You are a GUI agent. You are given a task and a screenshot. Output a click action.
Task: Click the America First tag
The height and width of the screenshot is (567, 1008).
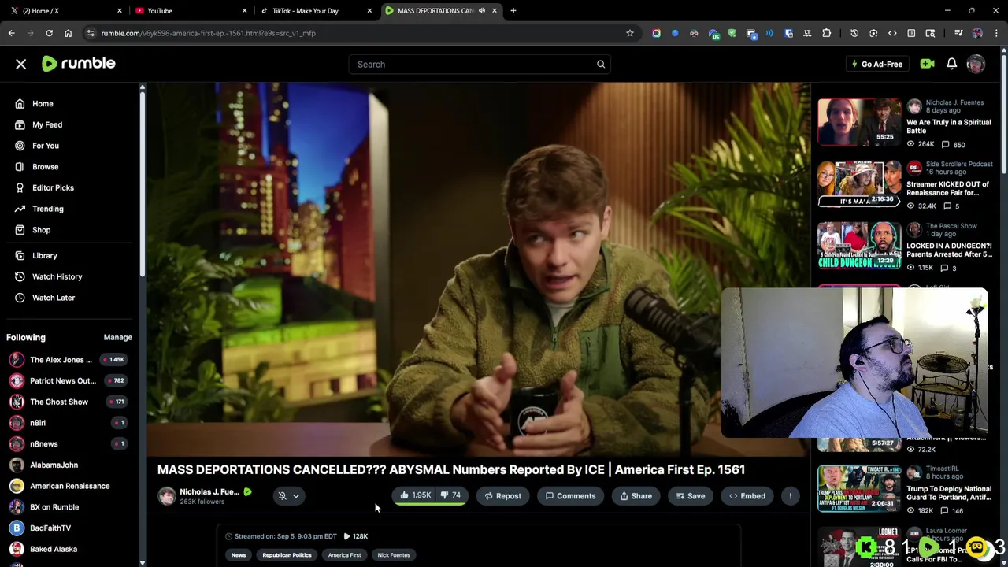[x=344, y=555]
